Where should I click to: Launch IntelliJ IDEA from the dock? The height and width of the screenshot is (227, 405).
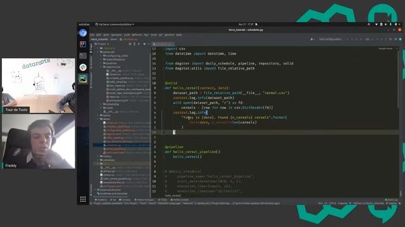[x=83, y=44]
